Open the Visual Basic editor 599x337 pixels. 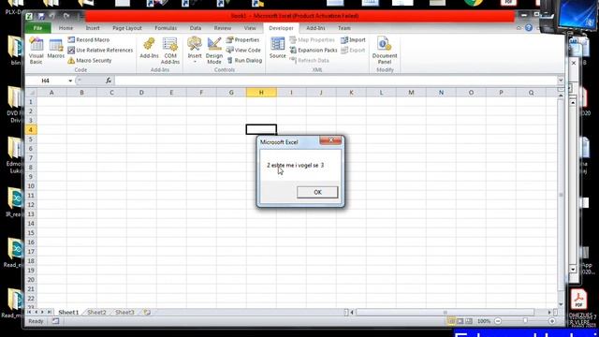coord(37,50)
